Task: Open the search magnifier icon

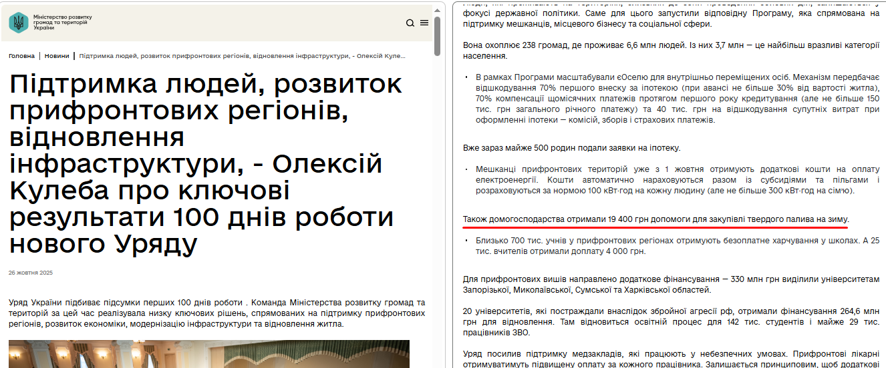Action: coord(410,23)
